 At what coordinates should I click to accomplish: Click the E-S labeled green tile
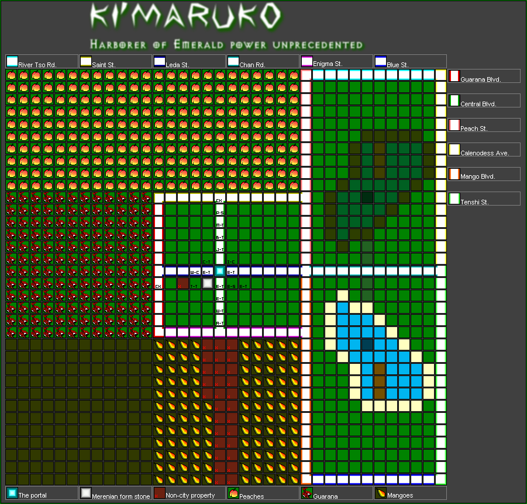pos(232,283)
